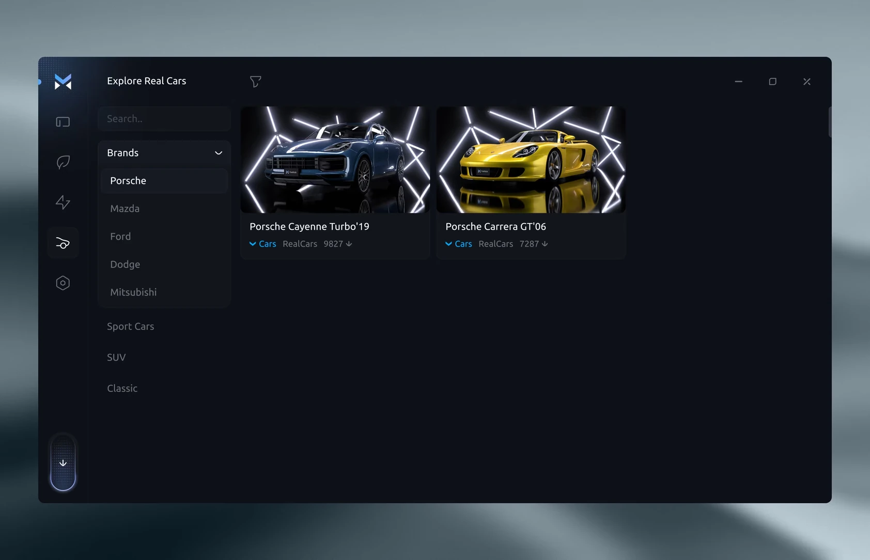The height and width of the screenshot is (560, 870).
Task: Open the Sport Cars category
Action: tap(131, 326)
